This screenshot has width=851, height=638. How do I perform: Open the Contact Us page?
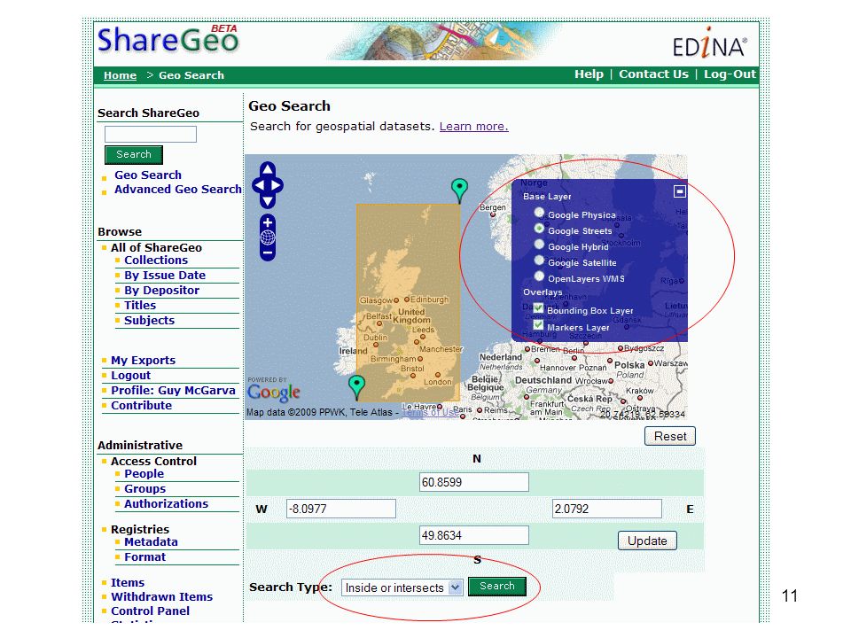coord(653,74)
